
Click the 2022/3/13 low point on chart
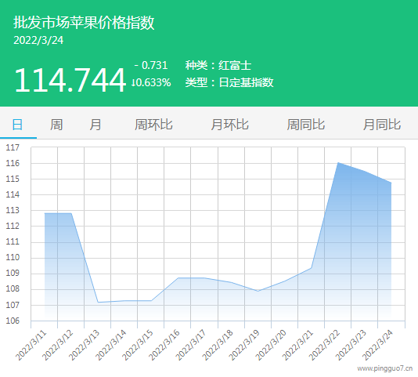pos(98,303)
